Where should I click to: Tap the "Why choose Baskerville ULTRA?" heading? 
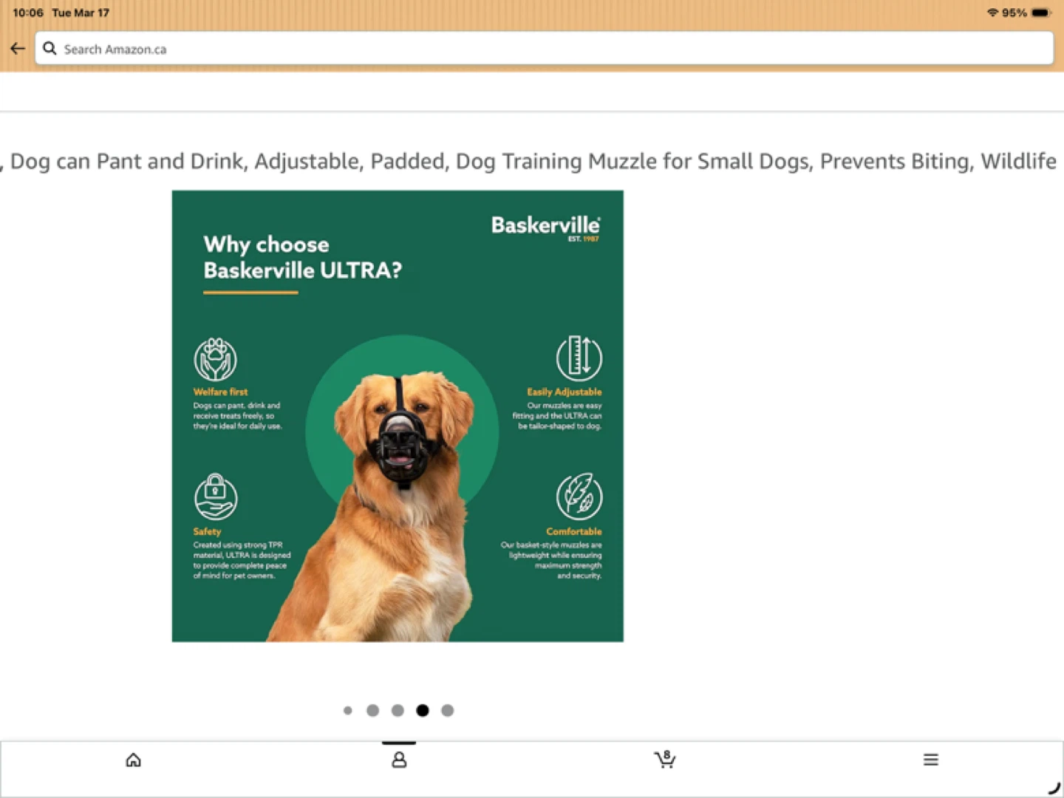coord(303,257)
